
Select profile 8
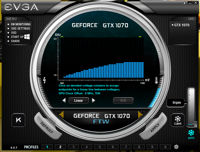pyautogui.click(x=139, y=147)
